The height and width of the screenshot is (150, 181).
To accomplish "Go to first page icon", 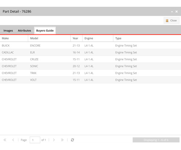I will pos(5,140).
